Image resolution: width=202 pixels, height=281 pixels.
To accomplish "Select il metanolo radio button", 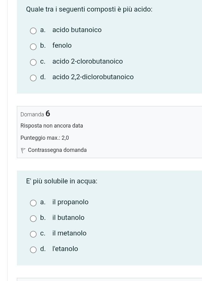I will coord(33,234).
